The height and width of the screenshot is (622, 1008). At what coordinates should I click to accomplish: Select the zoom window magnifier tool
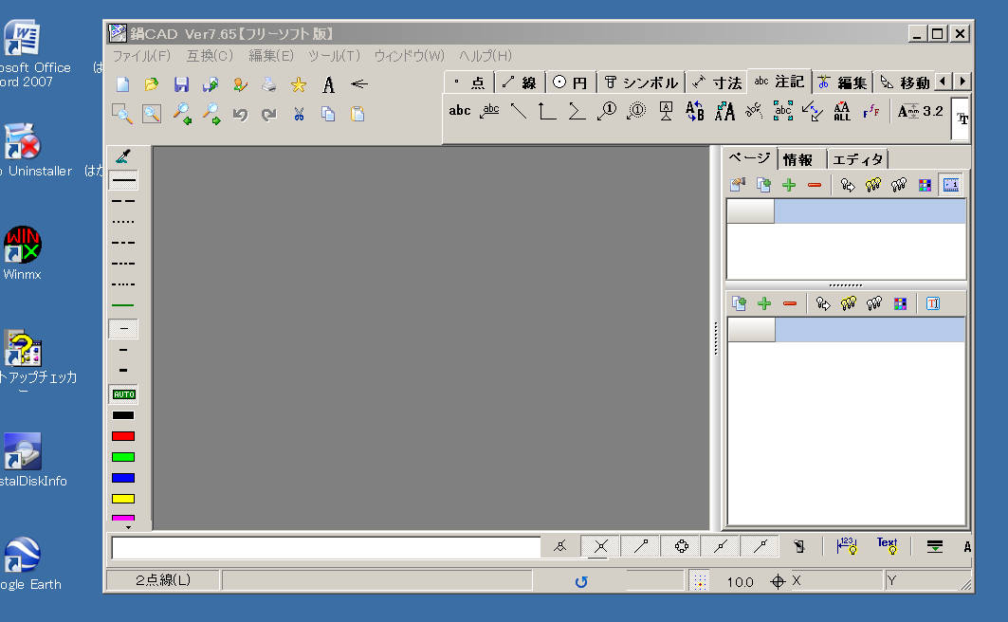click(122, 114)
